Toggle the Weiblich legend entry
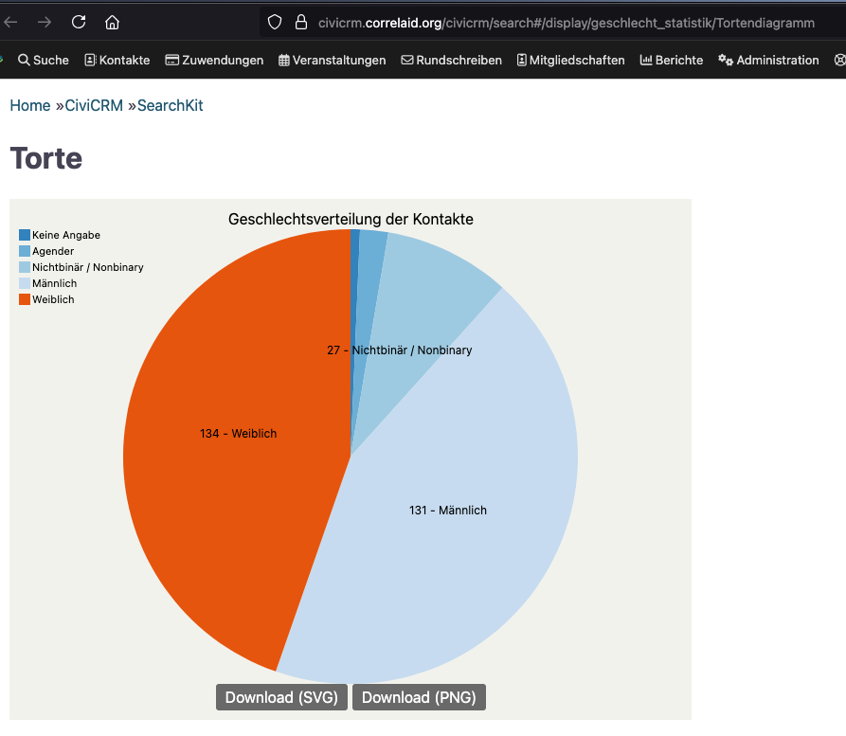 pos(53,299)
